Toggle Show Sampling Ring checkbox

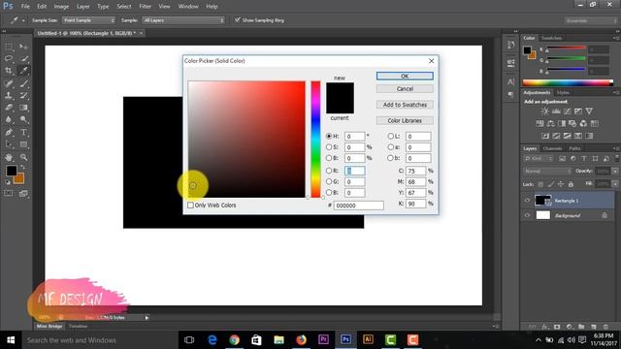coord(237,19)
